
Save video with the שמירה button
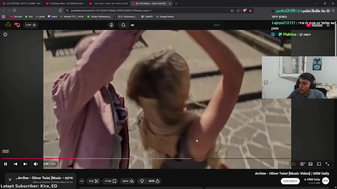(x=110, y=181)
